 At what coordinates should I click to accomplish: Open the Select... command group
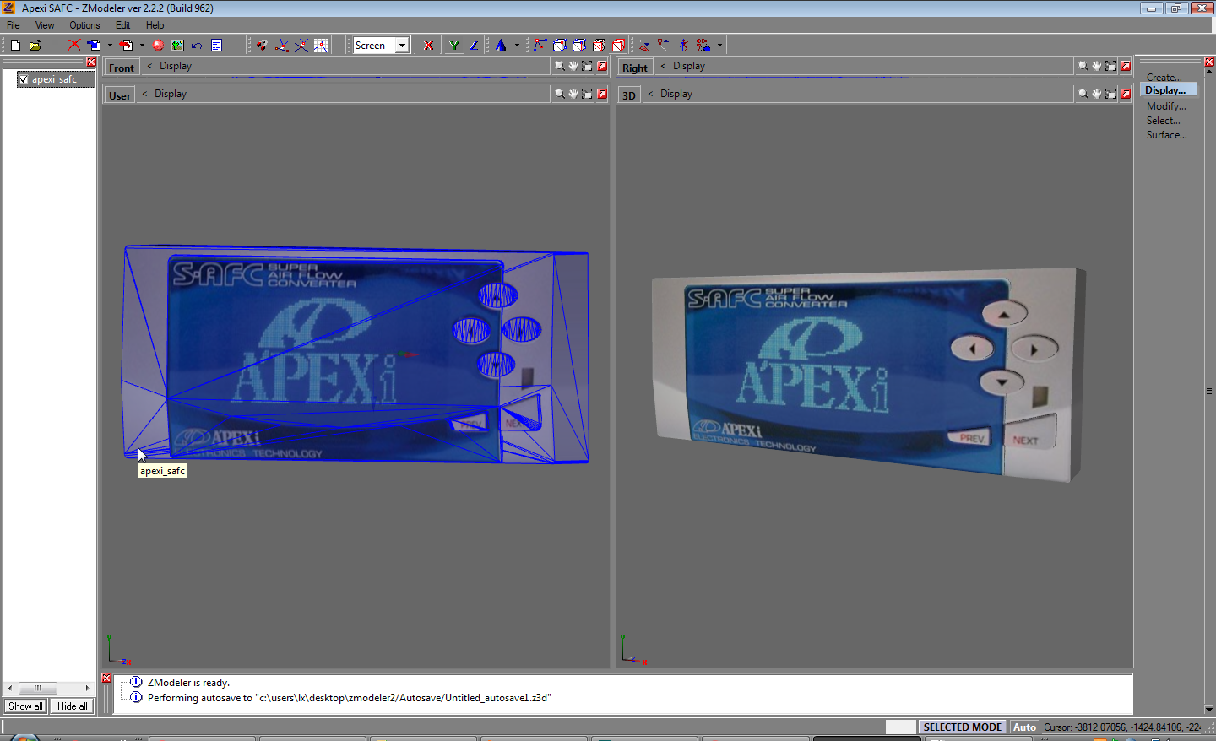point(1164,121)
